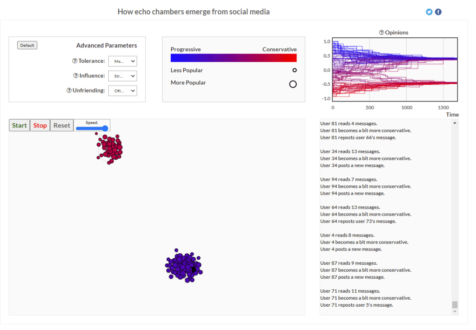Click the Progressive-Conservative color gradient bar
This screenshot has width=476, height=330.
234,58
